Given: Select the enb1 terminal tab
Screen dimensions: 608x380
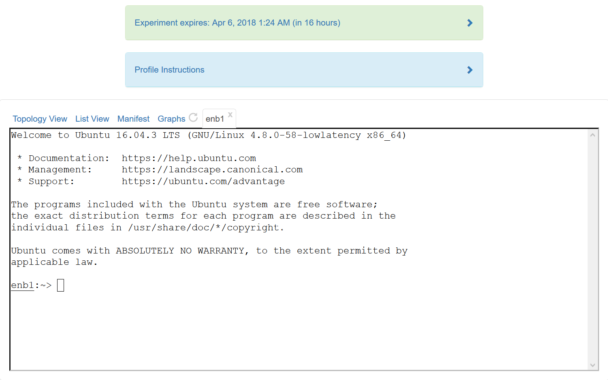Looking at the screenshot, I should [x=215, y=119].
